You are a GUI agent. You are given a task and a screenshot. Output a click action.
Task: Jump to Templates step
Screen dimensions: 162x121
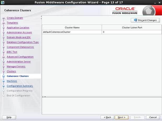click(x=12, y=23)
